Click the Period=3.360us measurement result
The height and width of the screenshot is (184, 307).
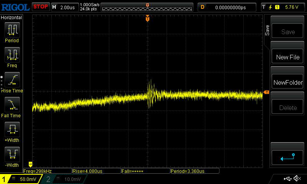click(195, 171)
